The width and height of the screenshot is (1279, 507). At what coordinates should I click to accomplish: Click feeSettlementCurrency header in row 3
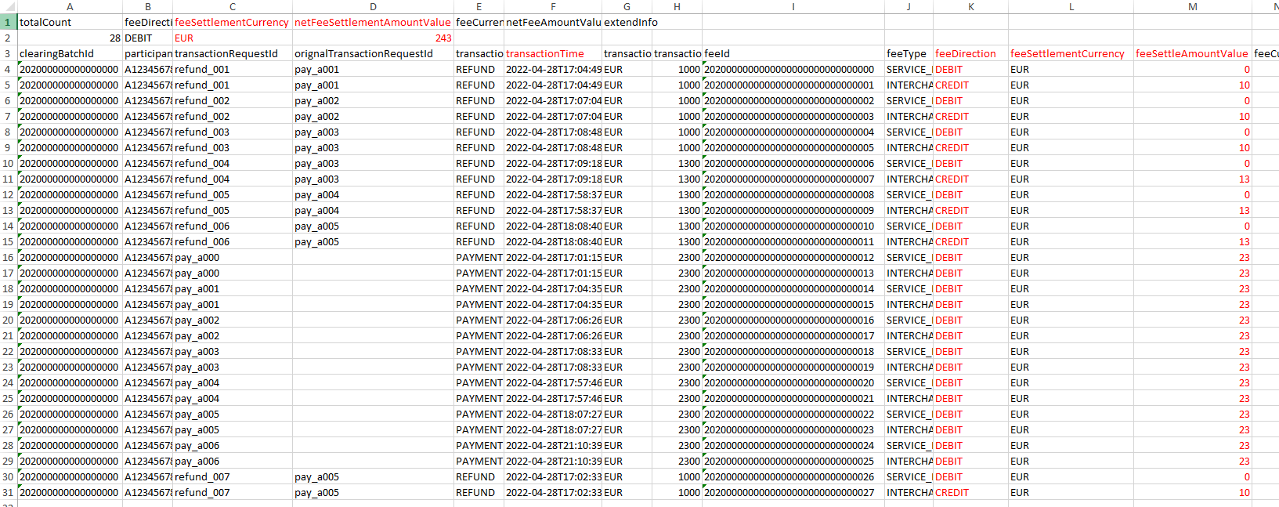click(1071, 53)
